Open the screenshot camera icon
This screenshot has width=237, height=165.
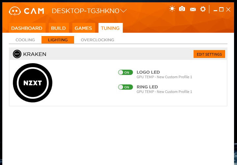tap(182, 9)
